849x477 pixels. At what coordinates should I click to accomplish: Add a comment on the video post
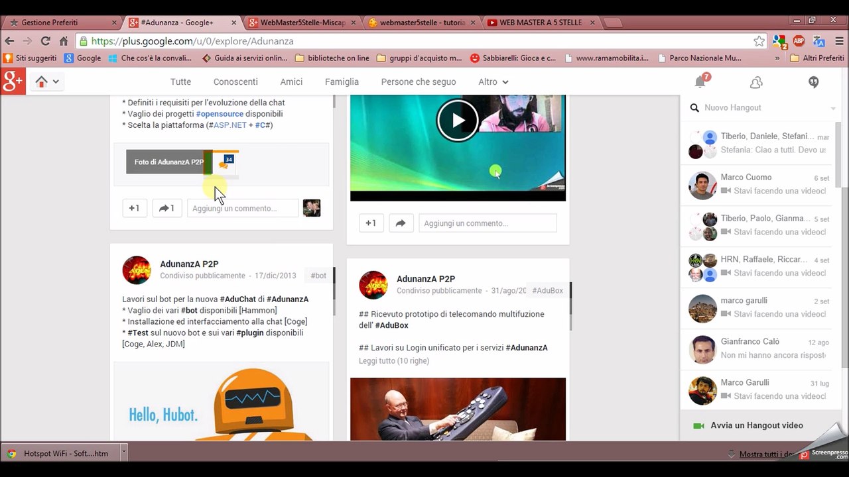tap(488, 223)
